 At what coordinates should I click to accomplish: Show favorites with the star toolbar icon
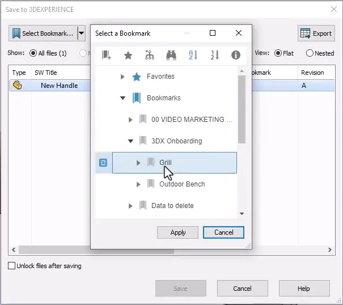pyautogui.click(x=128, y=55)
